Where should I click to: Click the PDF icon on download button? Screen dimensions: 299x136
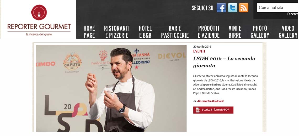[197, 110]
